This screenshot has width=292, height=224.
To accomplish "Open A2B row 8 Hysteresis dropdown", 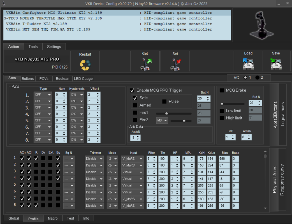I will [77, 140].
